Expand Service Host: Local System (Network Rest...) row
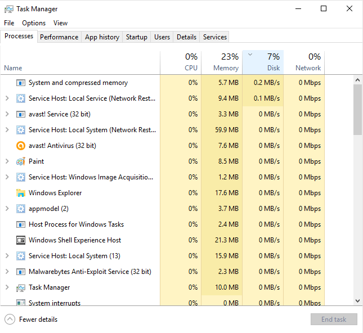Image resolution: width=363 pixels, height=333 pixels. coord(7,130)
